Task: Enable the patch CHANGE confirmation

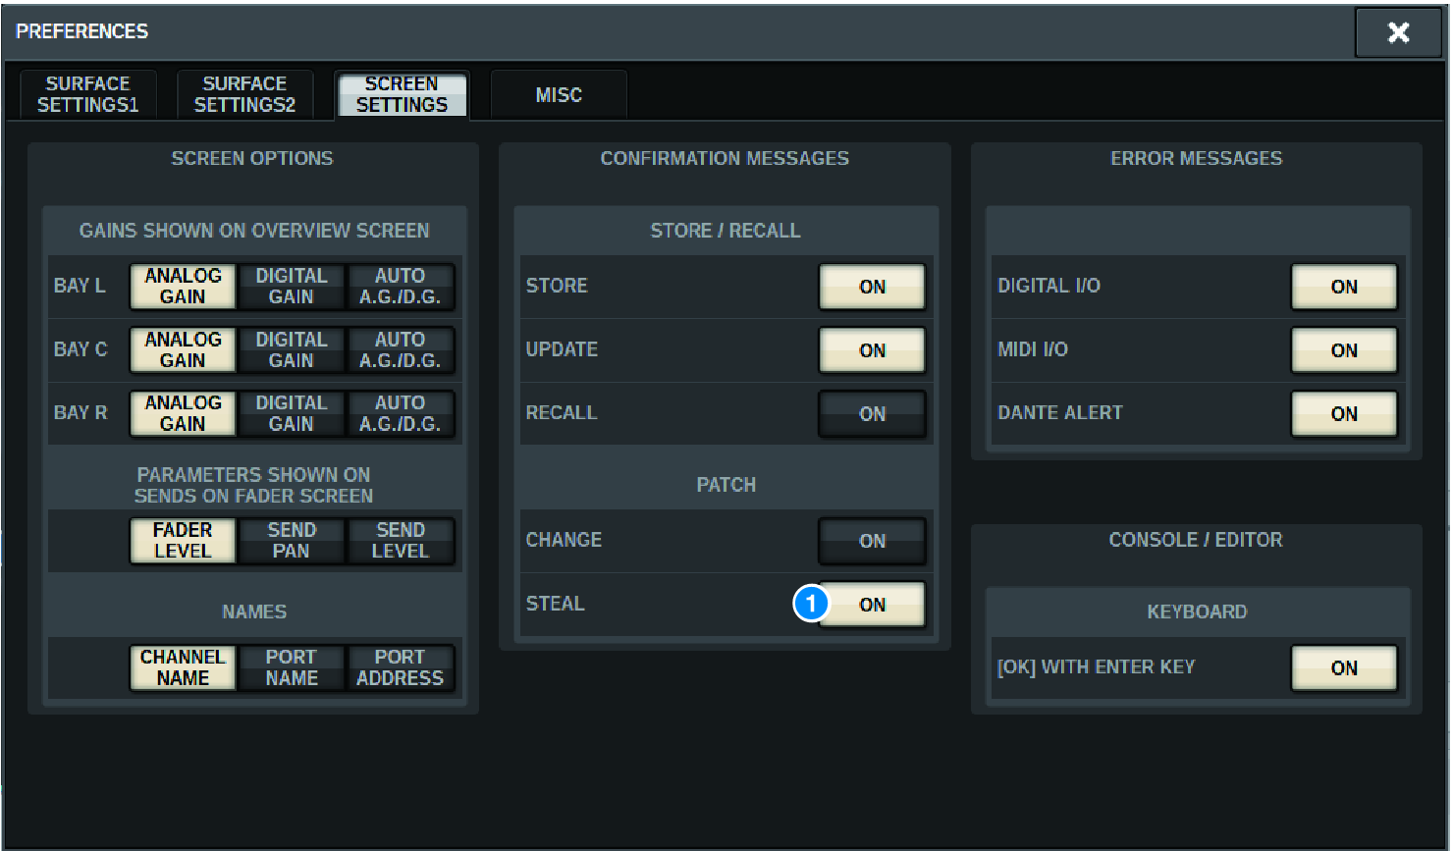Action: click(872, 541)
